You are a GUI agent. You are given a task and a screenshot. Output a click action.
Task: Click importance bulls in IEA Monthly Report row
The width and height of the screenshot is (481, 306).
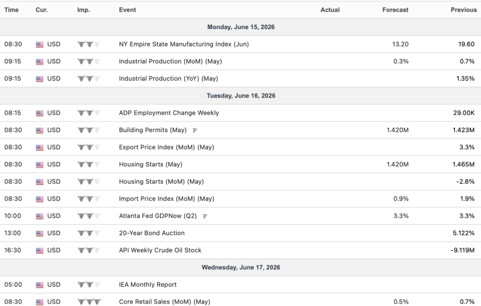pos(89,285)
